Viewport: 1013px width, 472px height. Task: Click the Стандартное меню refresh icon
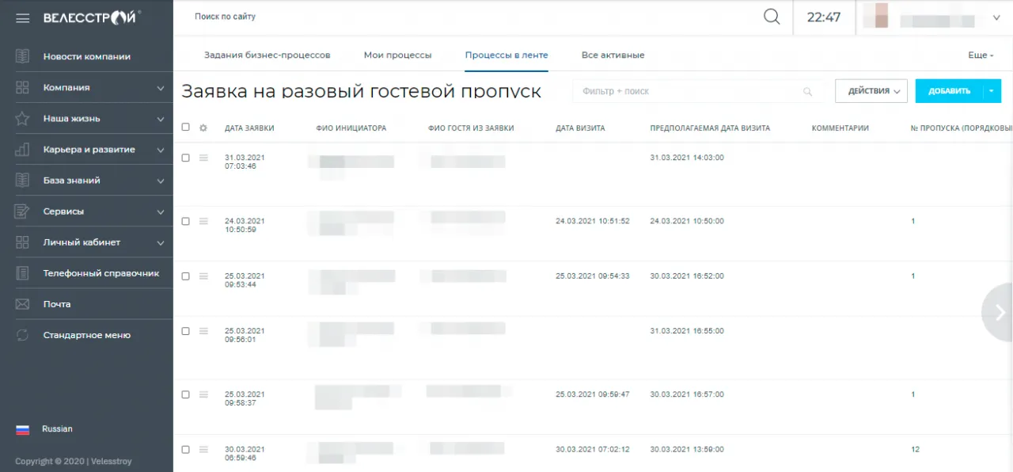22,335
